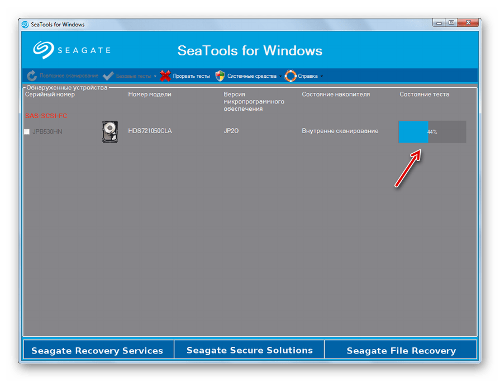
Task: Check the JPB530HN drive checkbox
Action: pyautogui.click(x=27, y=132)
